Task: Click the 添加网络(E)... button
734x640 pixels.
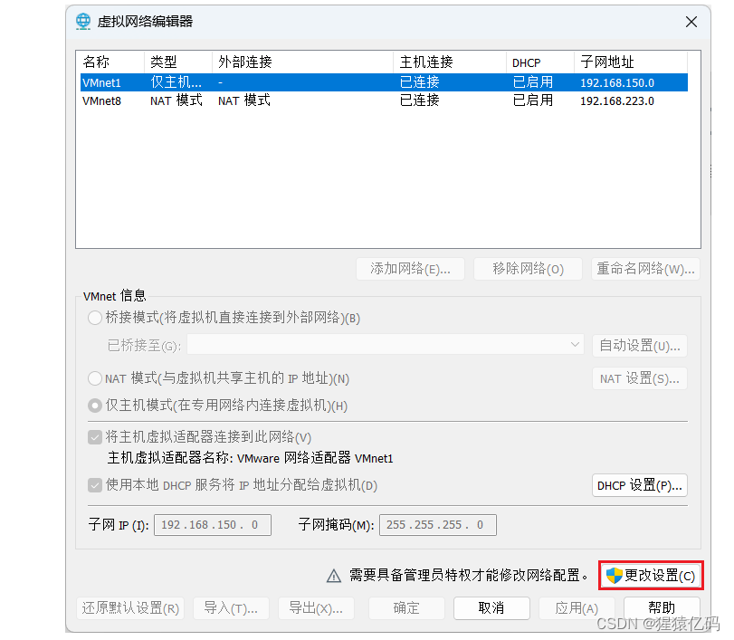Action: (410, 269)
